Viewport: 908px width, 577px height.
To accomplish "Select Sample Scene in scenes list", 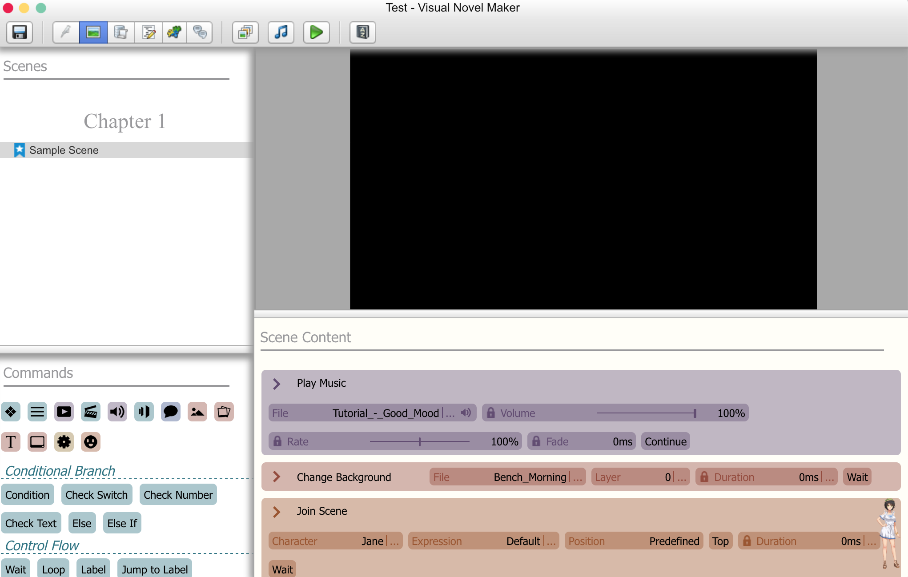I will (x=64, y=150).
